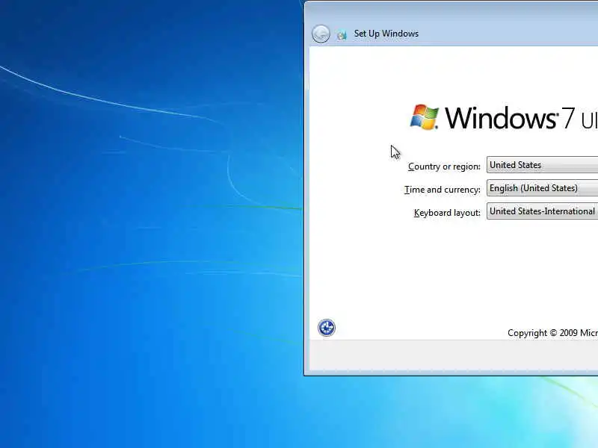Click the back arrow button in Set Up Windows

tap(321, 34)
